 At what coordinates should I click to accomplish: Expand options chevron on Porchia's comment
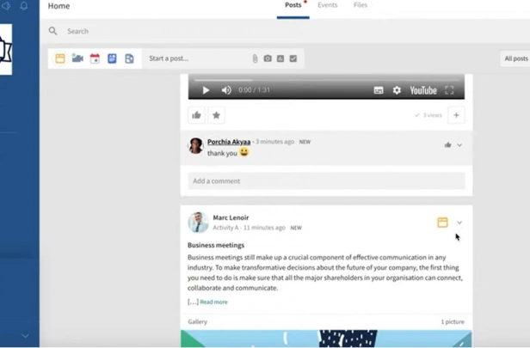459,145
